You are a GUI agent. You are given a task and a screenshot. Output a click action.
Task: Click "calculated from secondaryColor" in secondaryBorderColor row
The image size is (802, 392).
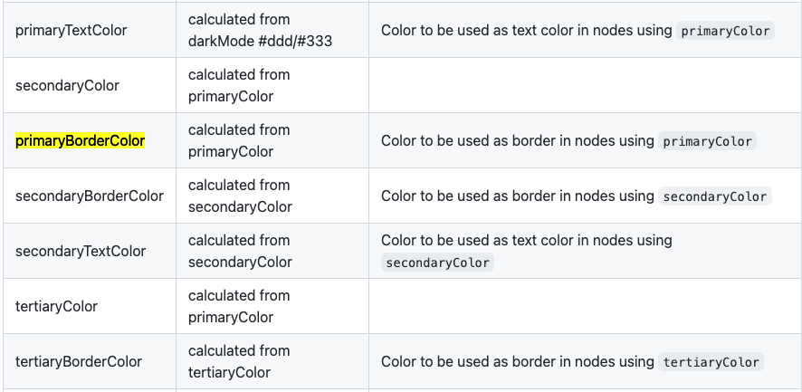pos(240,196)
